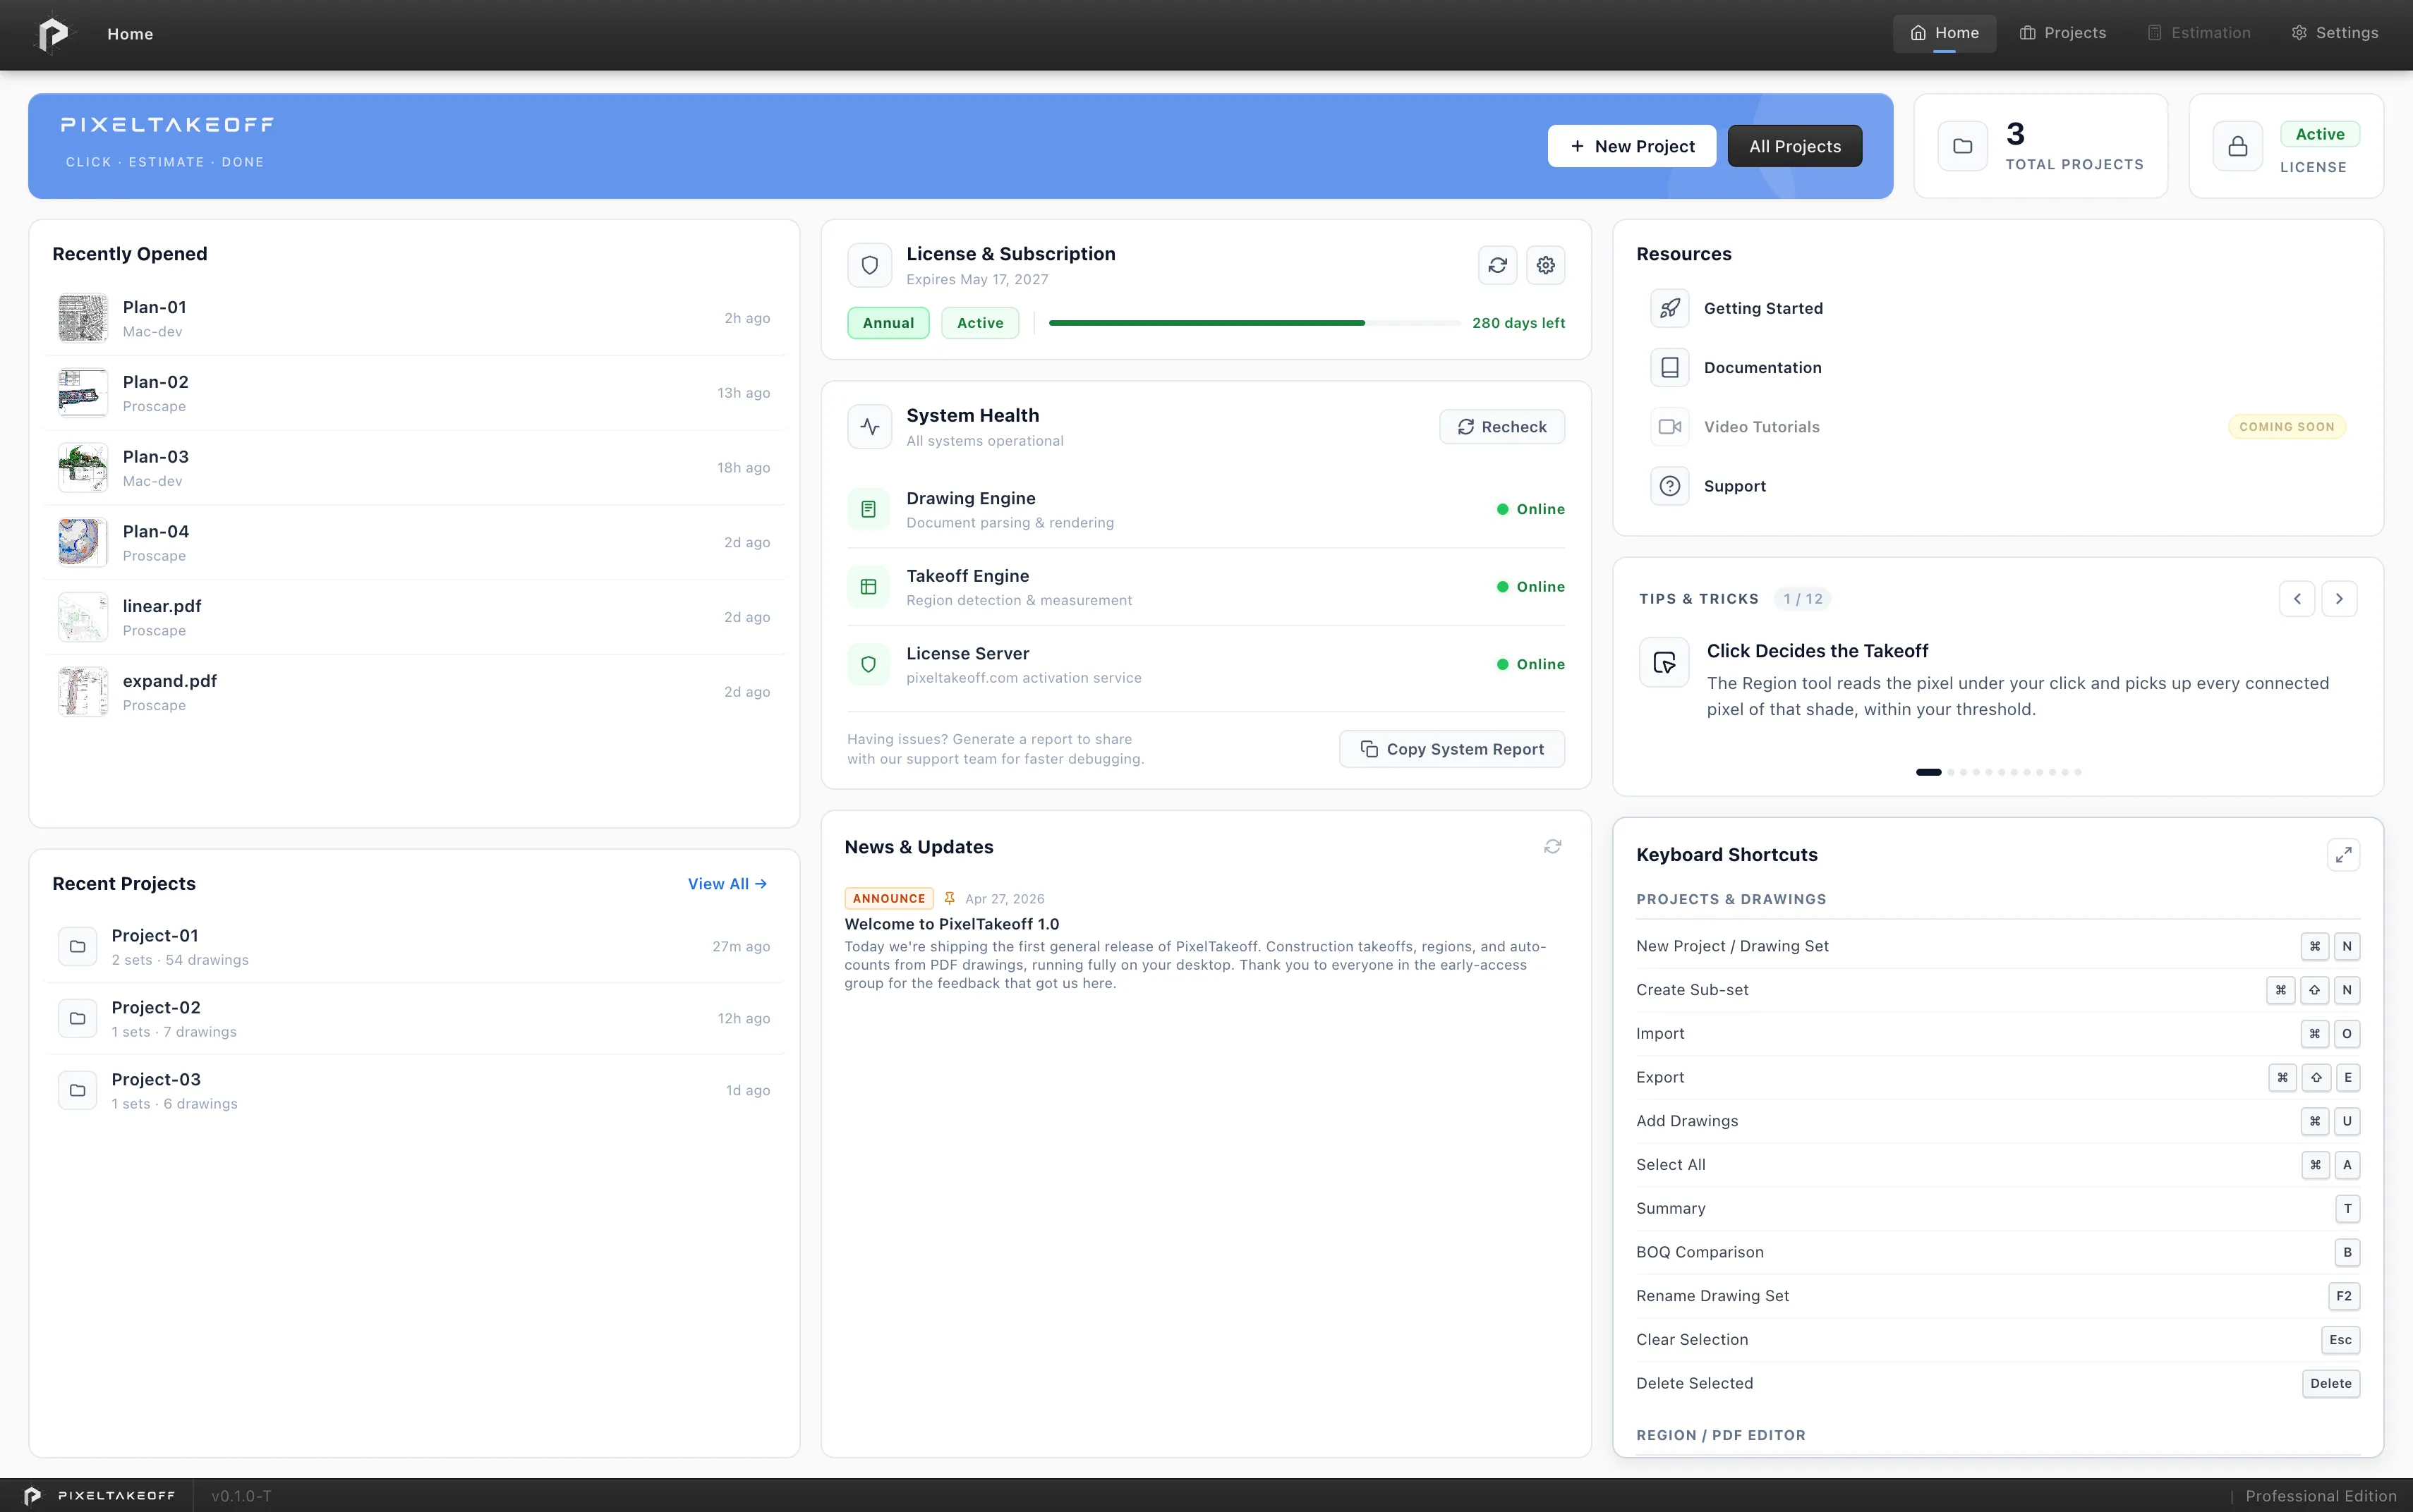Image resolution: width=2413 pixels, height=1512 pixels.
Task: Click the 'Rename Drawing Set' shortcut row
Action: [1998, 1296]
